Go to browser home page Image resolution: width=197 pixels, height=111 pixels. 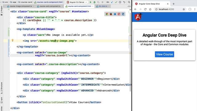point(150,9)
